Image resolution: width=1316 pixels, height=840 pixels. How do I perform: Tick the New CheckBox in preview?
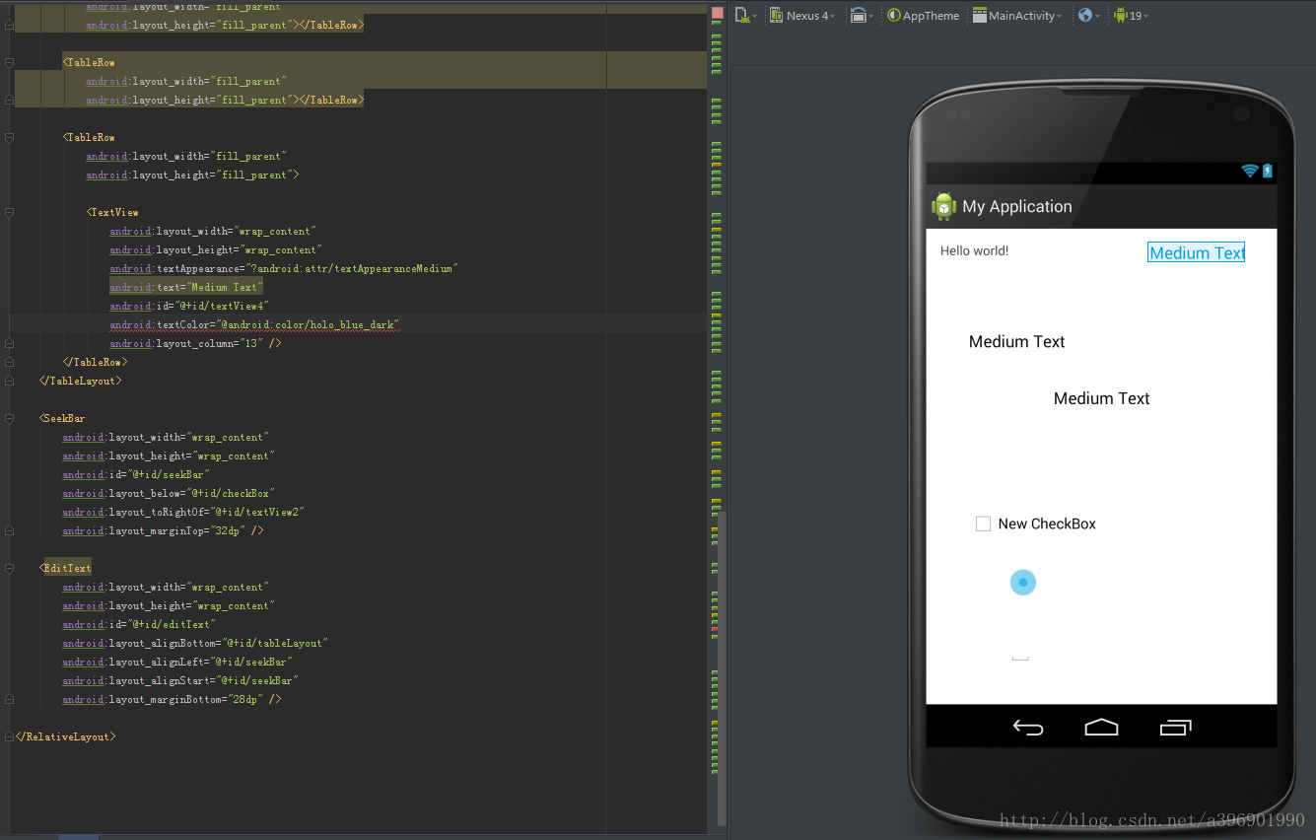tap(983, 524)
